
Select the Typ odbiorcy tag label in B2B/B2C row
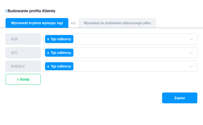tap(61, 66)
